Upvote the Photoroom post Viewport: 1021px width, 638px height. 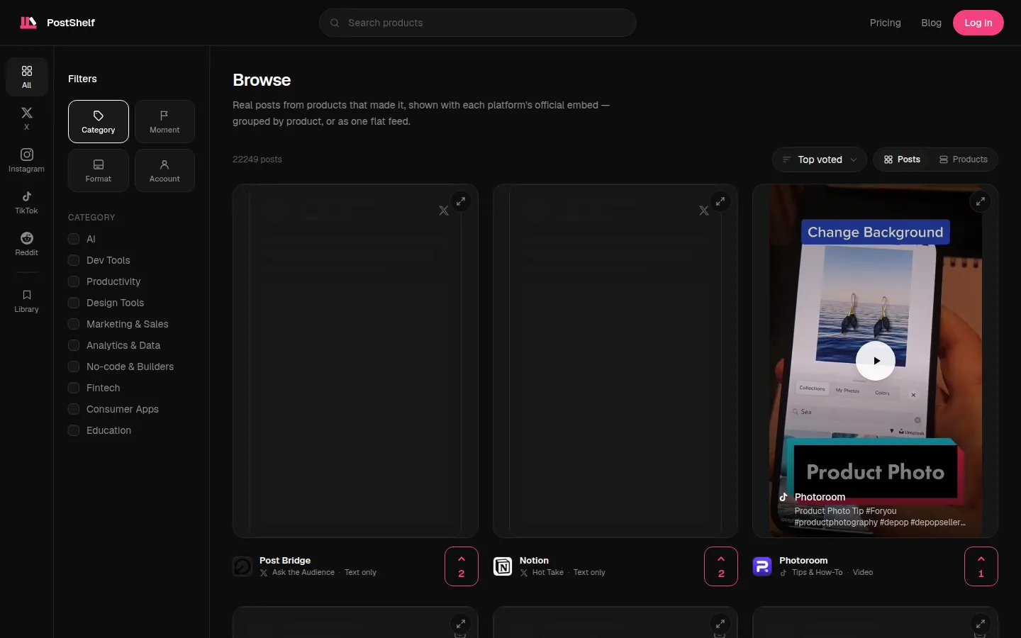click(x=981, y=566)
